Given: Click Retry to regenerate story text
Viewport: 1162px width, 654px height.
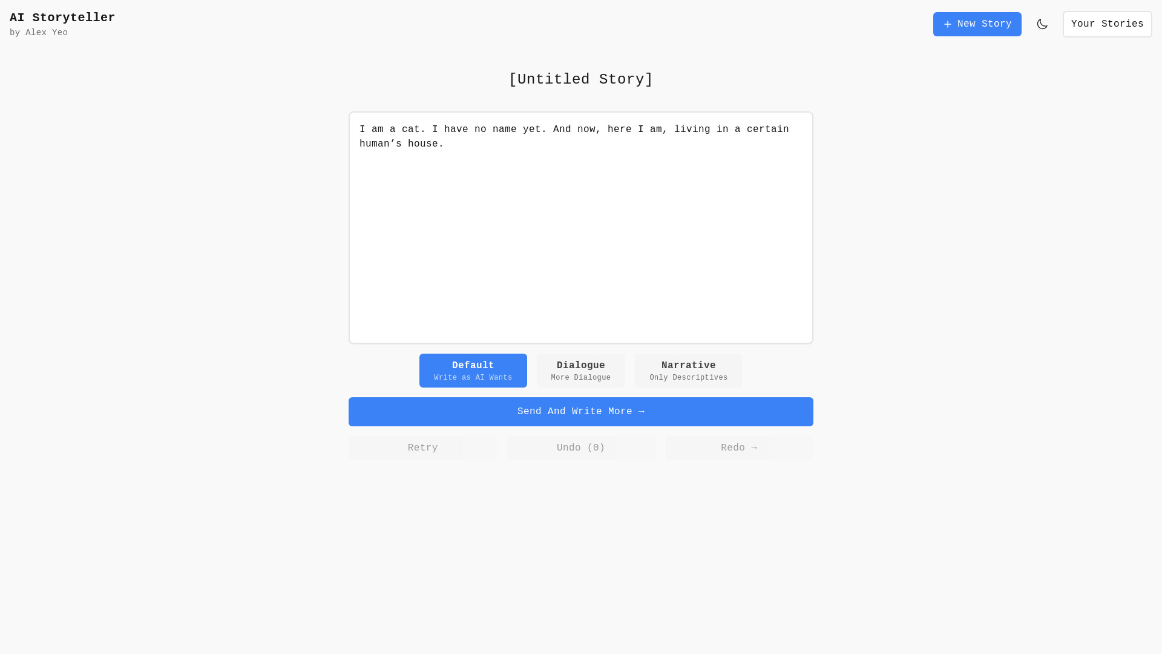Looking at the screenshot, I should click(422, 448).
